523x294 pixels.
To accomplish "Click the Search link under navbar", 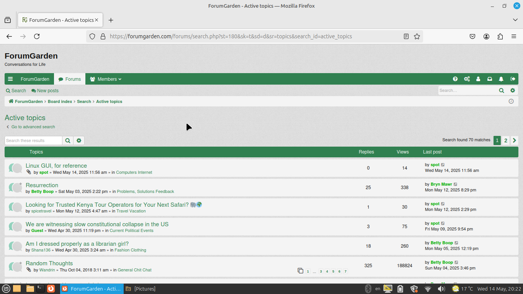I will [x=16, y=91].
